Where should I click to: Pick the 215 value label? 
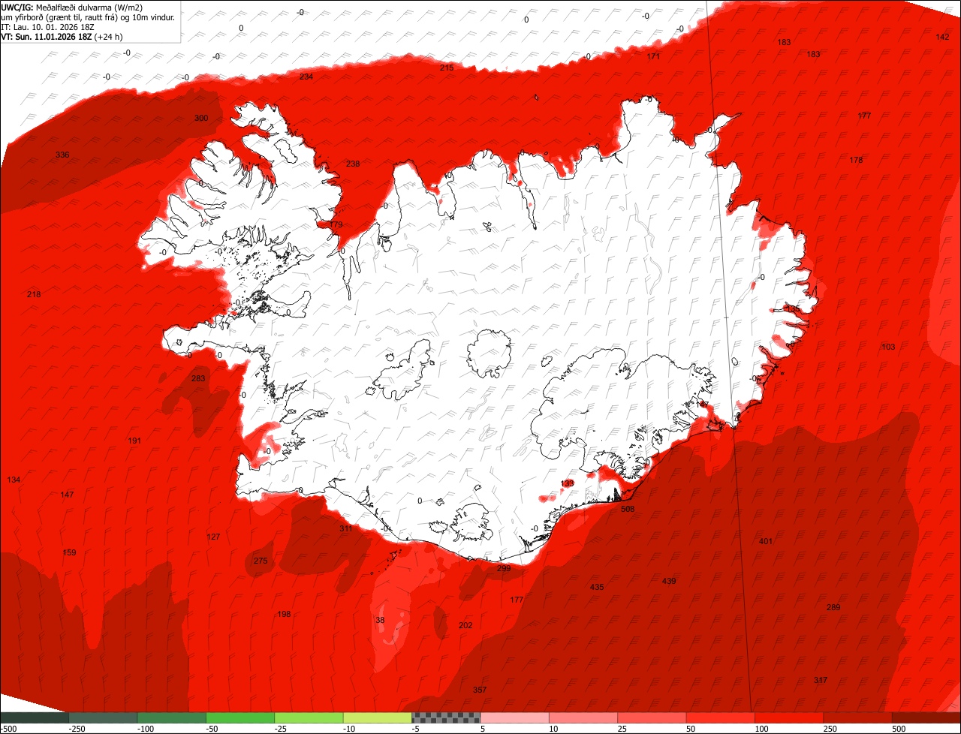[x=447, y=68]
